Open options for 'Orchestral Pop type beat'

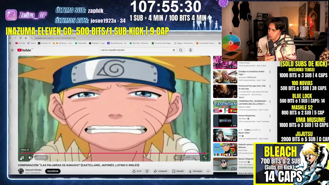(x=270, y=87)
